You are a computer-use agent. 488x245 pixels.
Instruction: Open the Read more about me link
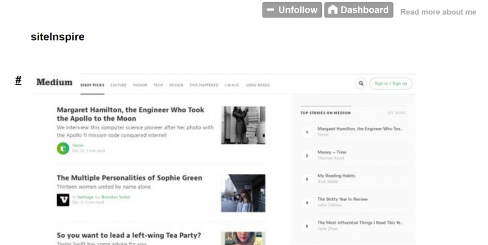point(438,12)
